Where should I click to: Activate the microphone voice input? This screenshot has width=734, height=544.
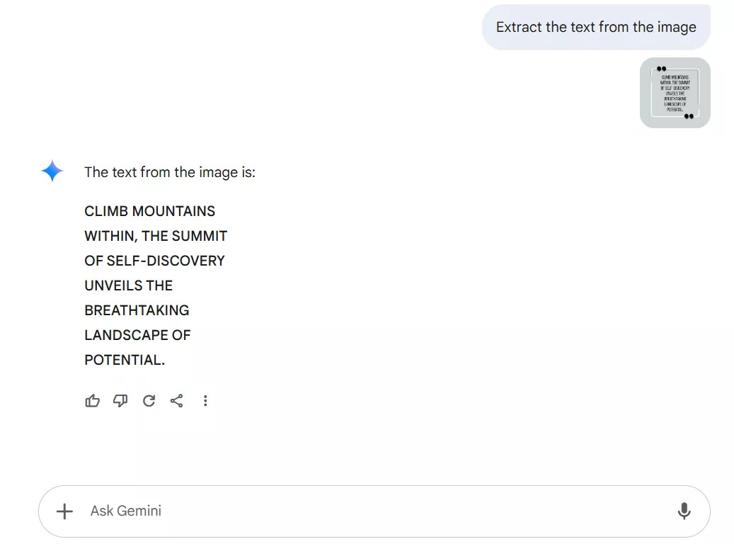(684, 511)
